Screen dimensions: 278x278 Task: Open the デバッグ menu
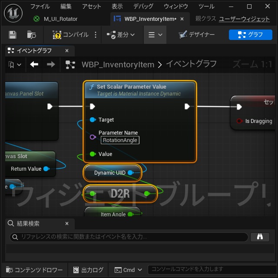pyautogui.click(x=143, y=7)
